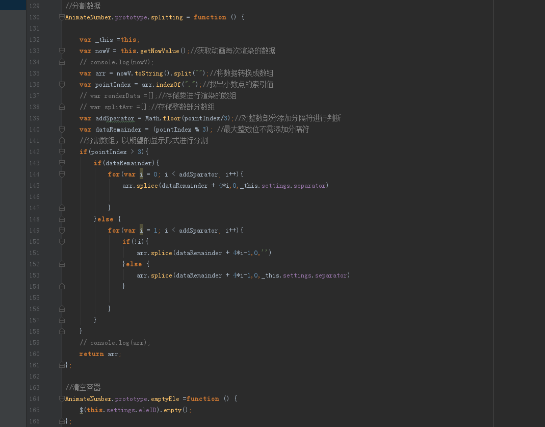Collapse the for loop fold on line 149

point(62,230)
